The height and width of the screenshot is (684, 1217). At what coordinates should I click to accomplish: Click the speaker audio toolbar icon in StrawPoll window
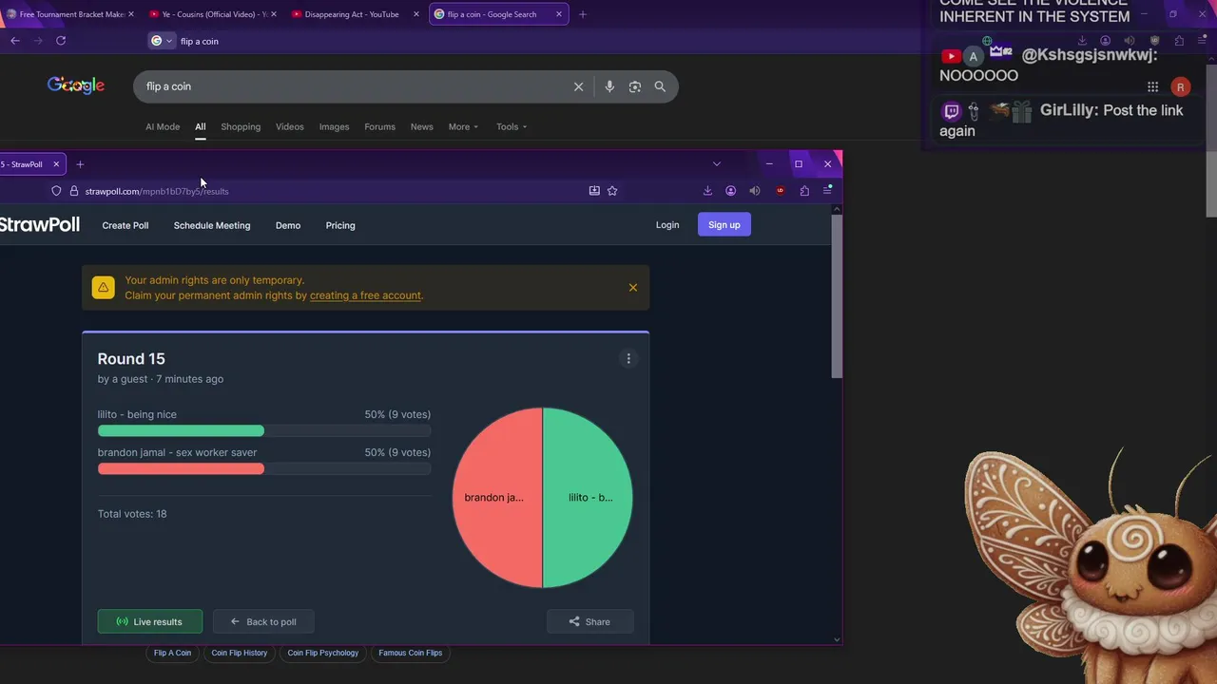pos(755,191)
